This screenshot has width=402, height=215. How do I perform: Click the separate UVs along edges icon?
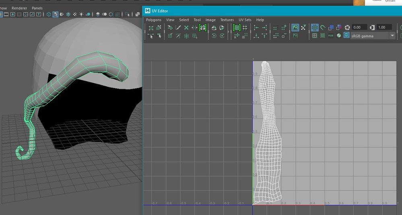pyautogui.click(x=170, y=28)
